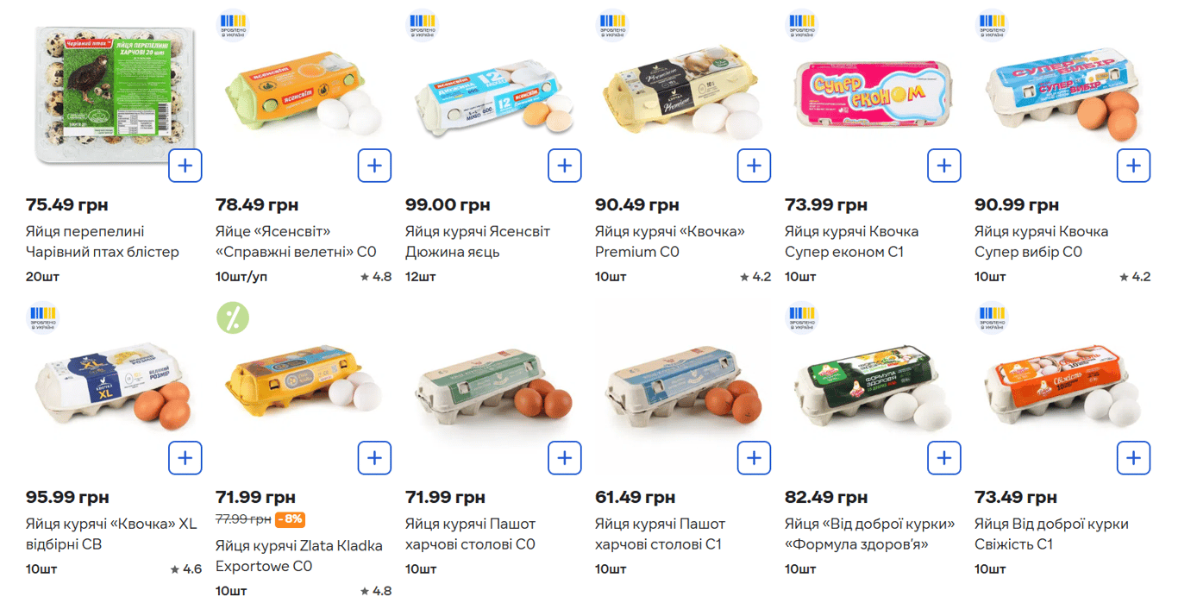This screenshot has width=1178, height=609.
Task: Click the orange -8% discount label
Action: 290,519
